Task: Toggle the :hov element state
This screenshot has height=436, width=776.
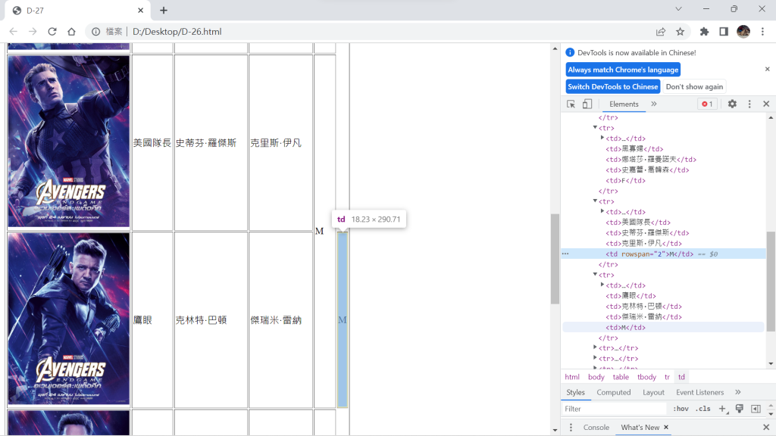Action: [681, 409]
